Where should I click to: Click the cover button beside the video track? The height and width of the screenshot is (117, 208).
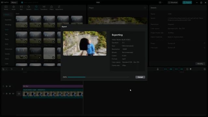point(19,94)
